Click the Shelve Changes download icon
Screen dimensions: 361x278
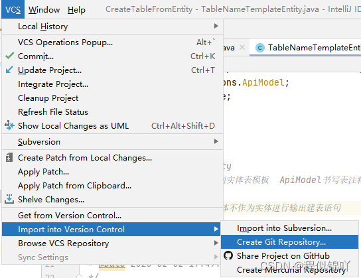point(9,199)
